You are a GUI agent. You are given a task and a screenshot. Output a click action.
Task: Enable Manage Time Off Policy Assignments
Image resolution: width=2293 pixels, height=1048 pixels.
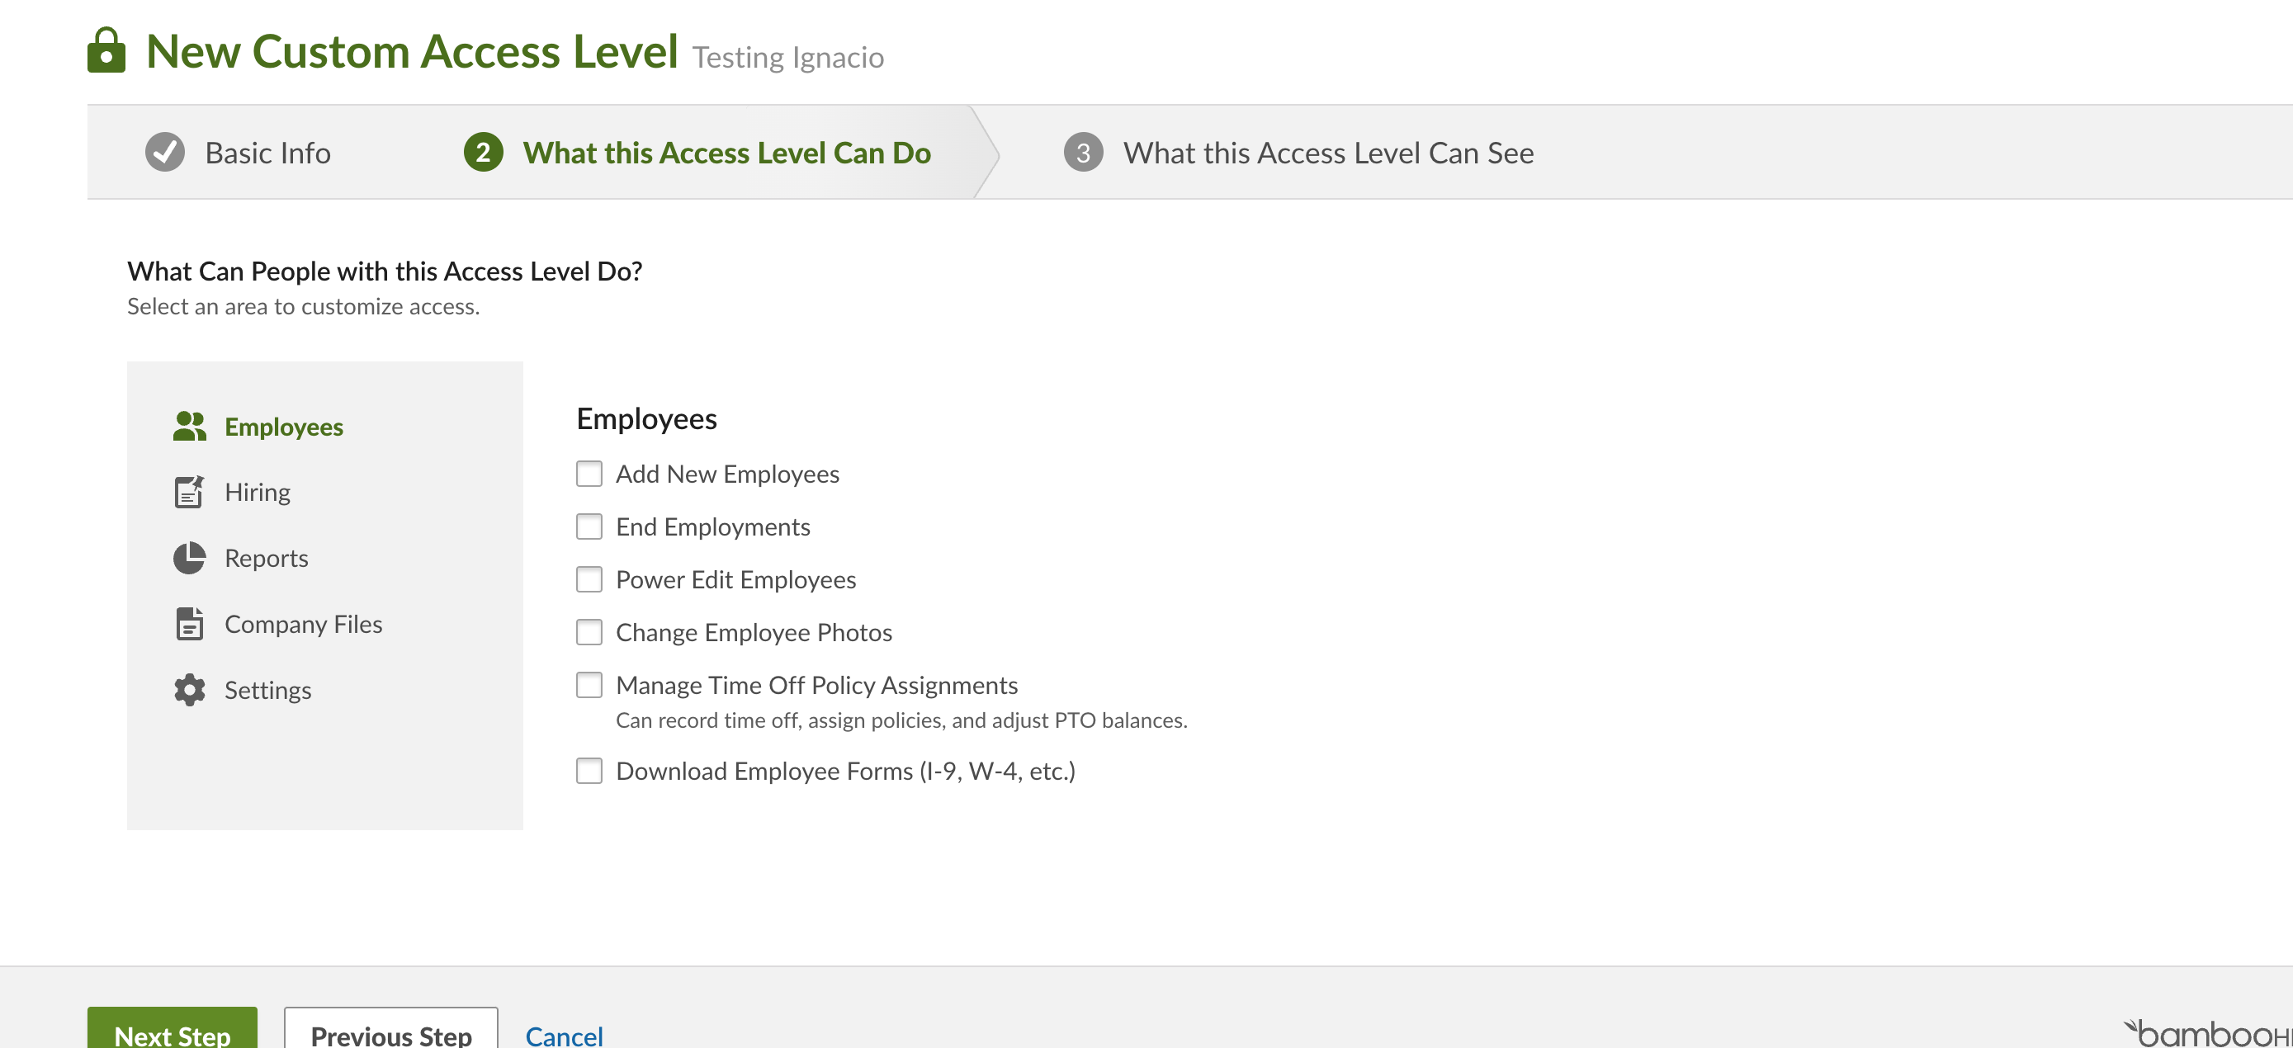point(589,685)
